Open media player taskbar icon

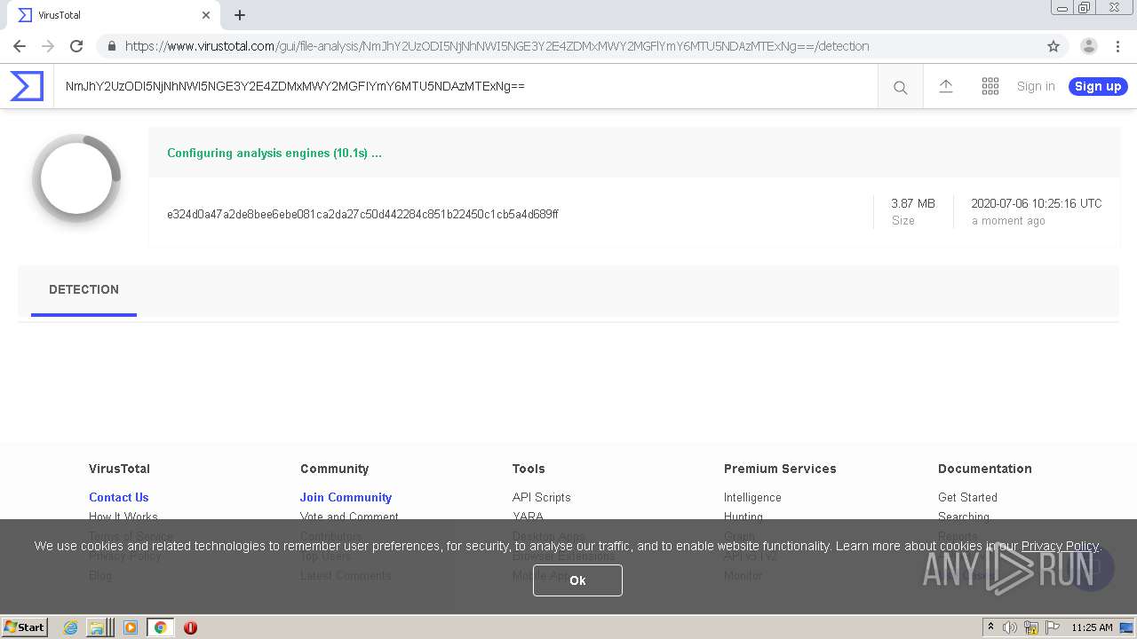point(131,627)
